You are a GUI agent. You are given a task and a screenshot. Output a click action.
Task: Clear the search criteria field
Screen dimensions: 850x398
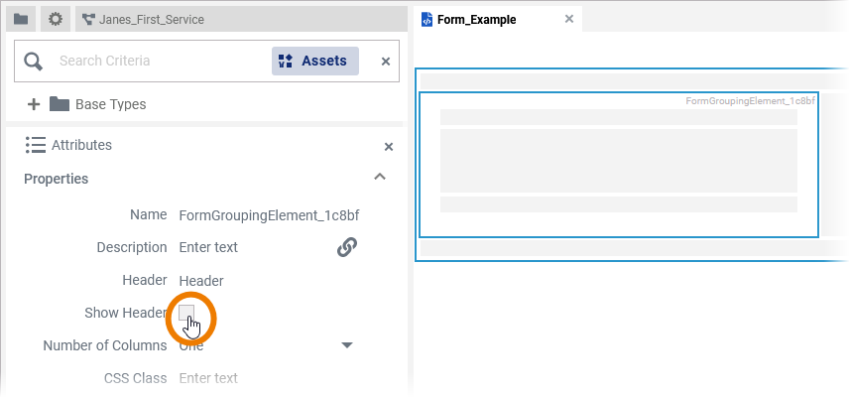(x=386, y=62)
